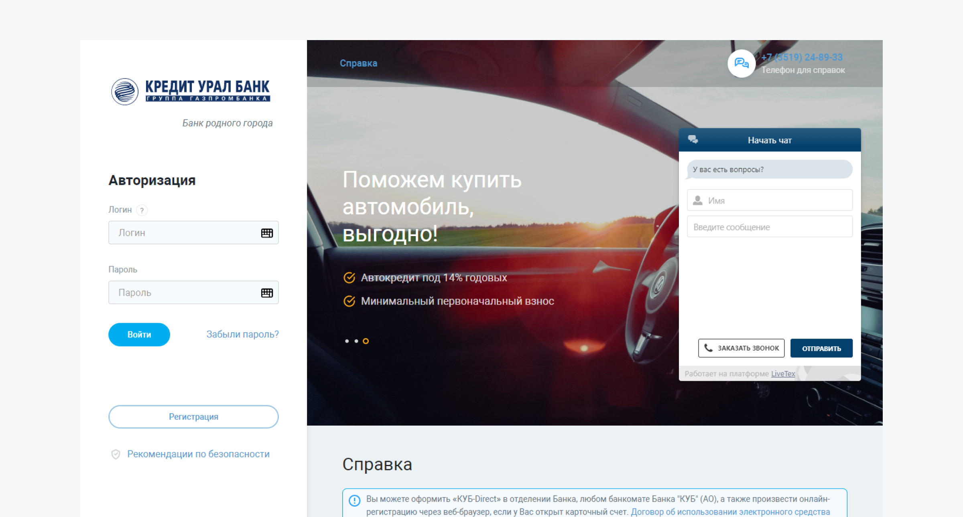
Task: Select the third active carousel dot
Action: [366, 341]
